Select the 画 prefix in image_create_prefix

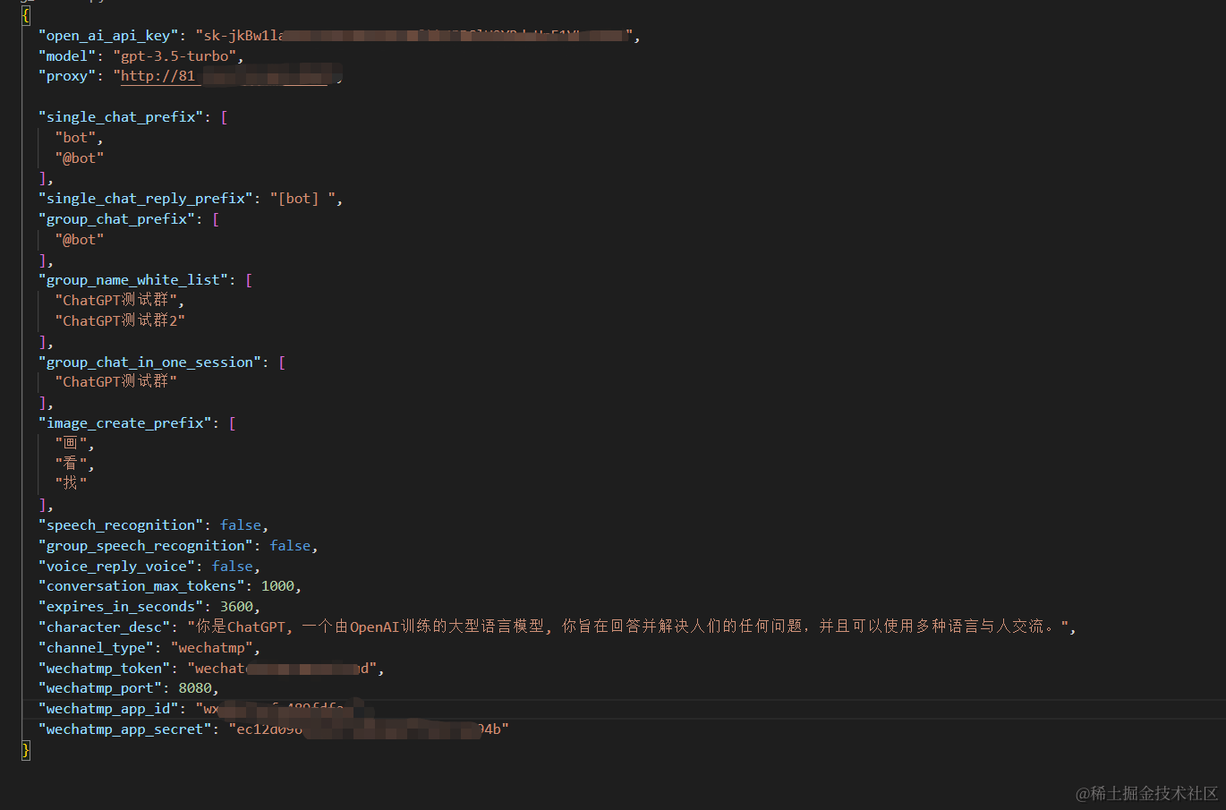coord(70,442)
